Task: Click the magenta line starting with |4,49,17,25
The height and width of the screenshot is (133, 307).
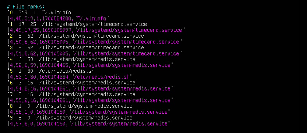Action: (96, 30)
